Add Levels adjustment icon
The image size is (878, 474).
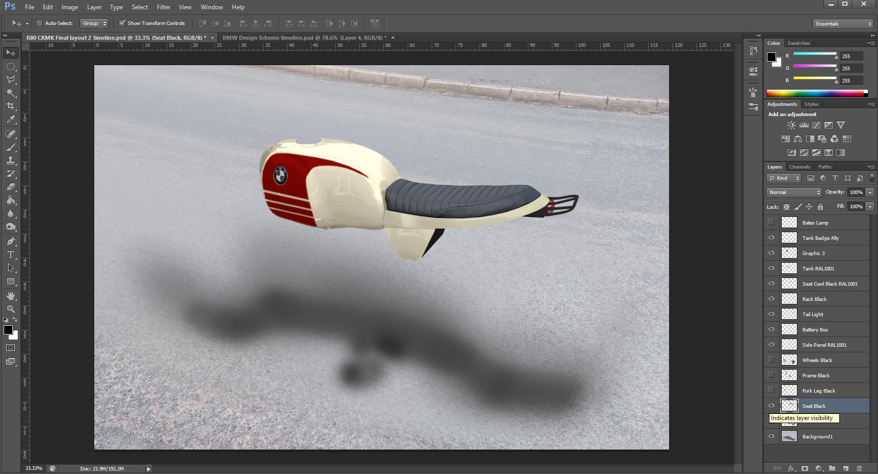click(804, 125)
